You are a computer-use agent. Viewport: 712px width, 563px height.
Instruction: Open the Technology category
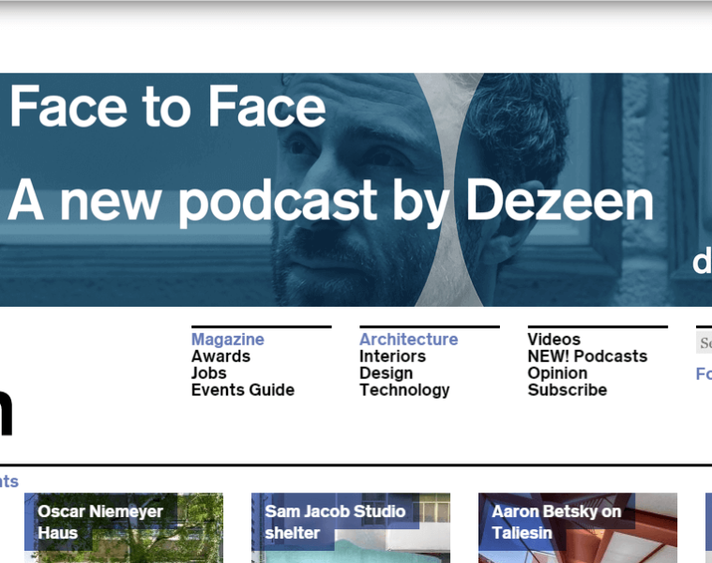404,390
